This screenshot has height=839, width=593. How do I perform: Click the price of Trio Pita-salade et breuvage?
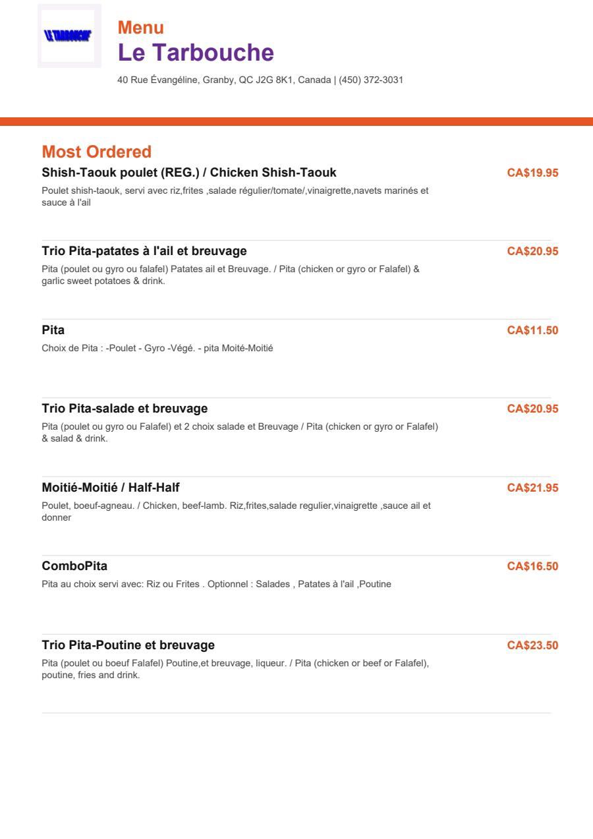click(532, 409)
